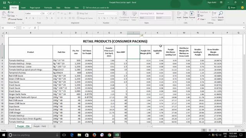
Task: Collapse the ribbon with the arrow
Action: coord(244,23)
